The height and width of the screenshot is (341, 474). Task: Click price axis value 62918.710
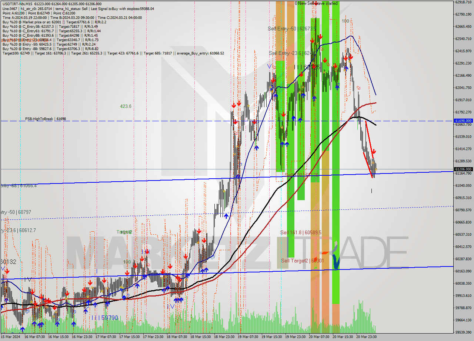coord(463,2)
